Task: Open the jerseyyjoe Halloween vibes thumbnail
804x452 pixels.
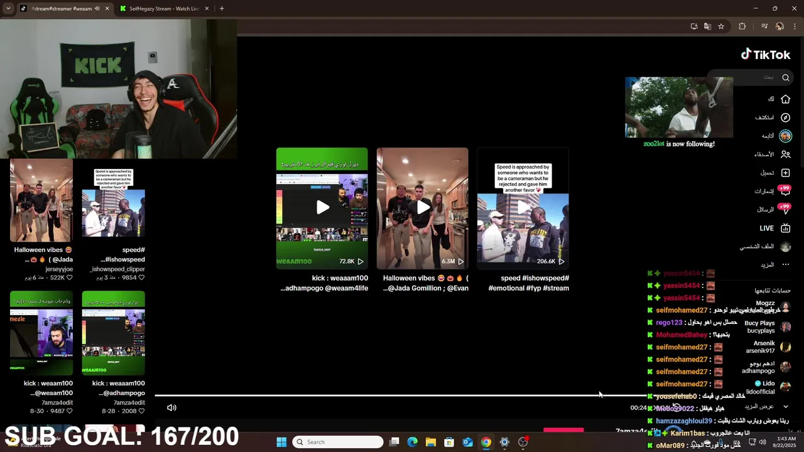Action: 41,200
